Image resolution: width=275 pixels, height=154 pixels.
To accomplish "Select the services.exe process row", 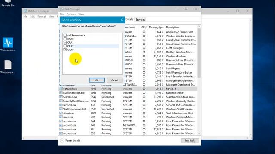I will 128,105.
